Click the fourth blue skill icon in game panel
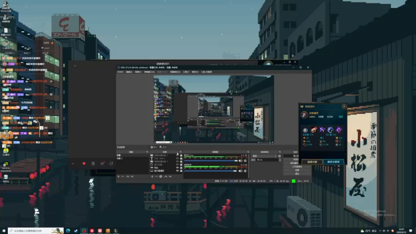Screen dimensions: 416x234 [x=330, y=130]
